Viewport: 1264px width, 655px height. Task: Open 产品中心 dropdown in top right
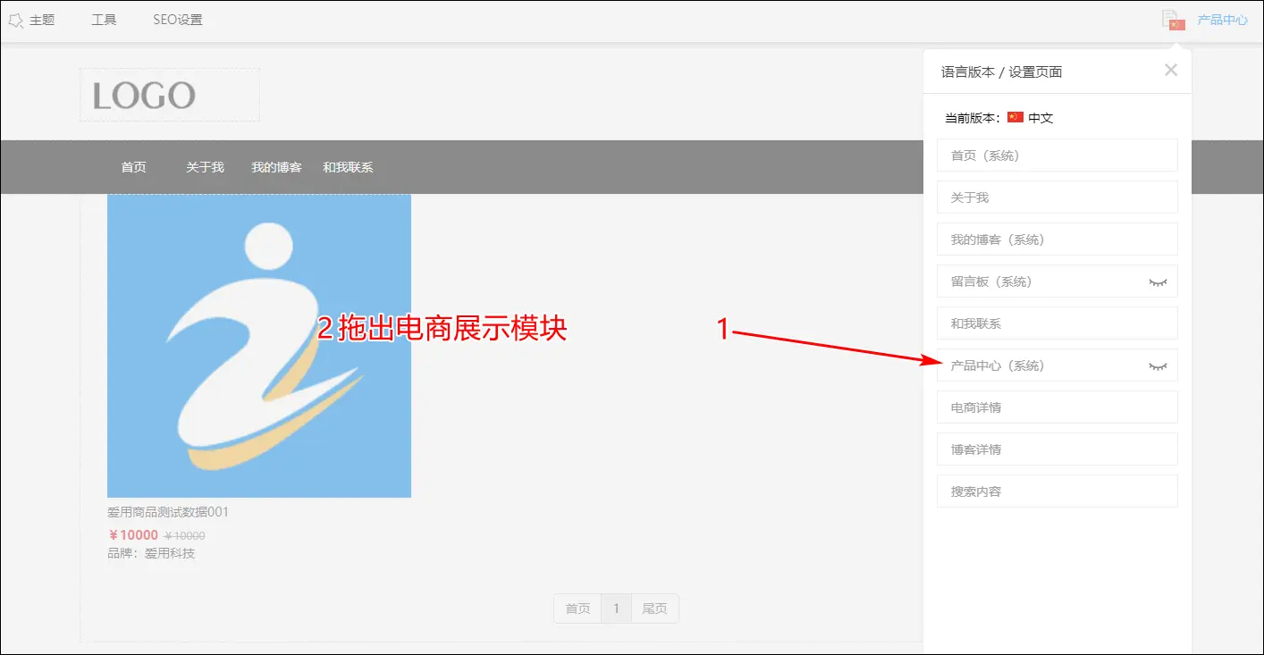click(1222, 20)
